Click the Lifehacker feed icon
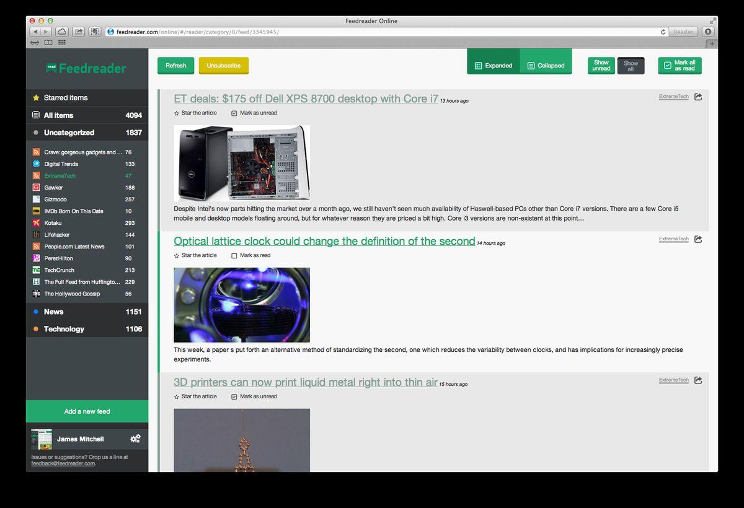 (37, 235)
